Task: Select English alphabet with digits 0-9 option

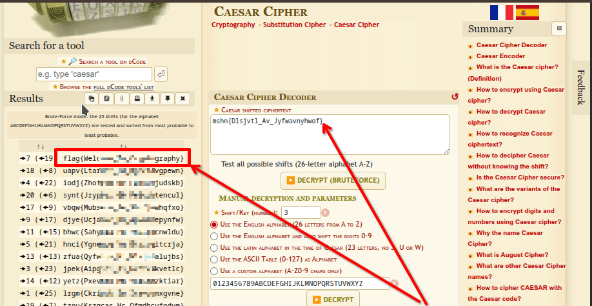Action: [x=214, y=236]
